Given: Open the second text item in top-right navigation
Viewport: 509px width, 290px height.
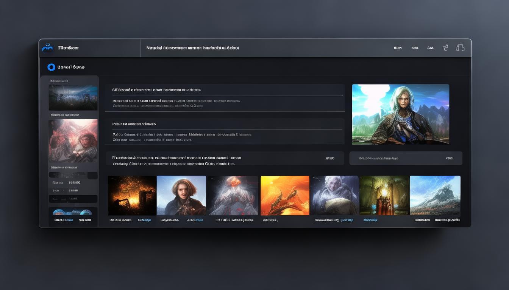Looking at the screenshot, I should 415,48.
